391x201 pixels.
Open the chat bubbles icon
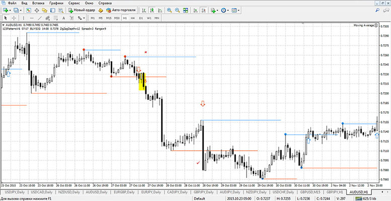(x=385, y=10)
